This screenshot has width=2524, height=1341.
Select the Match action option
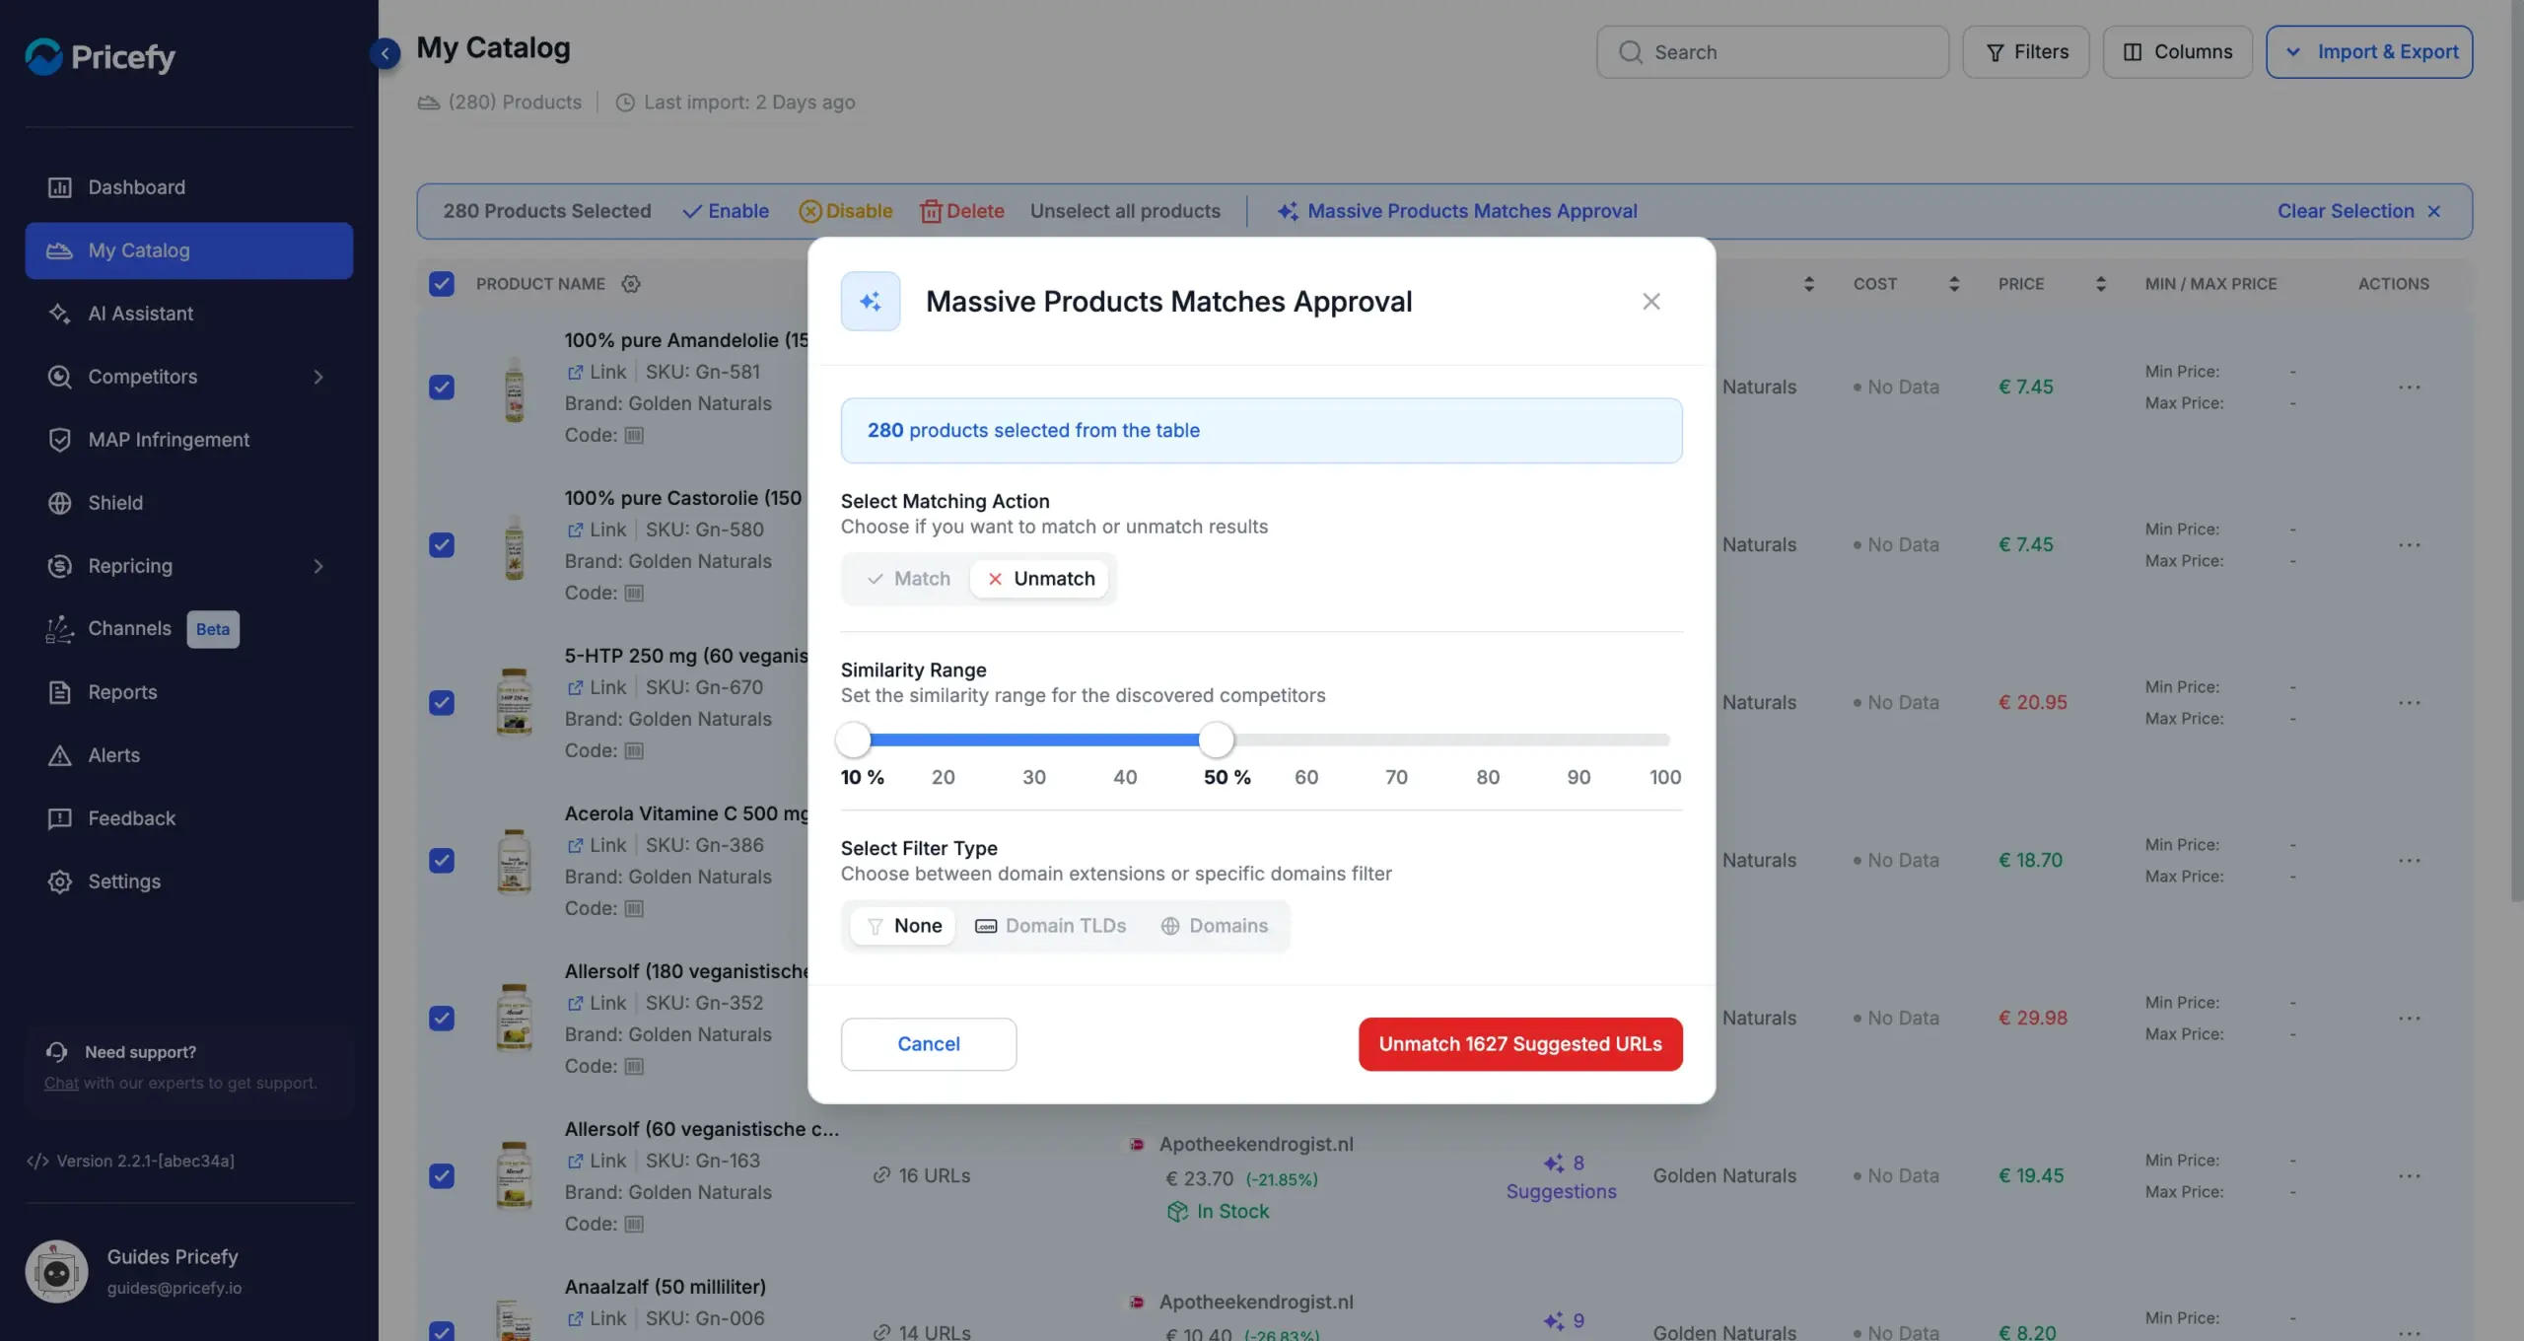point(908,579)
